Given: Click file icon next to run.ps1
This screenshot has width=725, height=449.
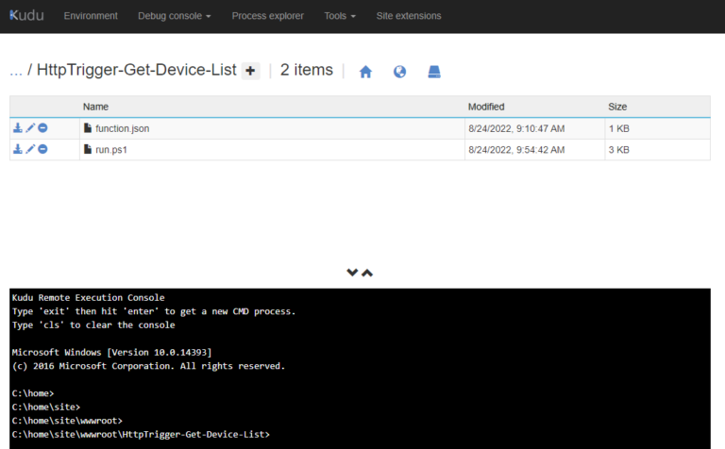Looking at the screenshot, I should pyautogui.click(x=88, y=149).
